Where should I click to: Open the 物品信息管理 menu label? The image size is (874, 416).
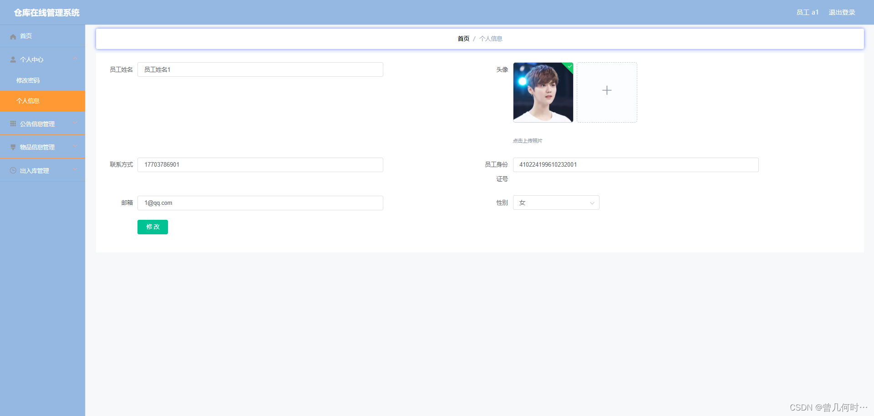pyautogui.click(x=37, y=147)
